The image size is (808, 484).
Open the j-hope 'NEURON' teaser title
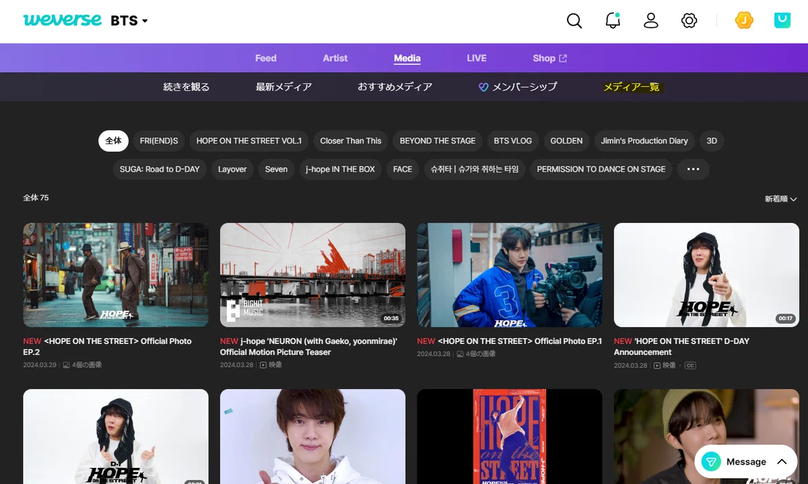click(308, 347)
